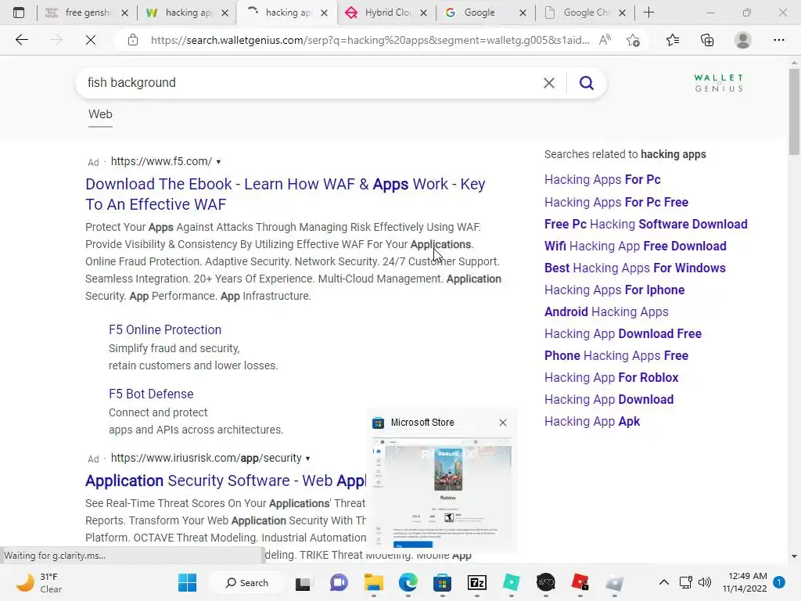Search Free Pc Hacking Software Download
The height and width of the screenshot is (601, 801).
tap(645, 224)
